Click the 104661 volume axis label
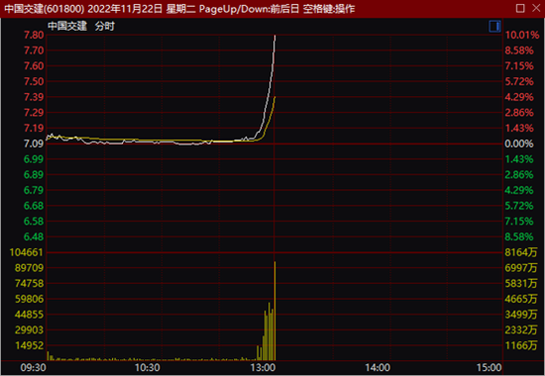The image size is (545, 376). coord(27,252)
